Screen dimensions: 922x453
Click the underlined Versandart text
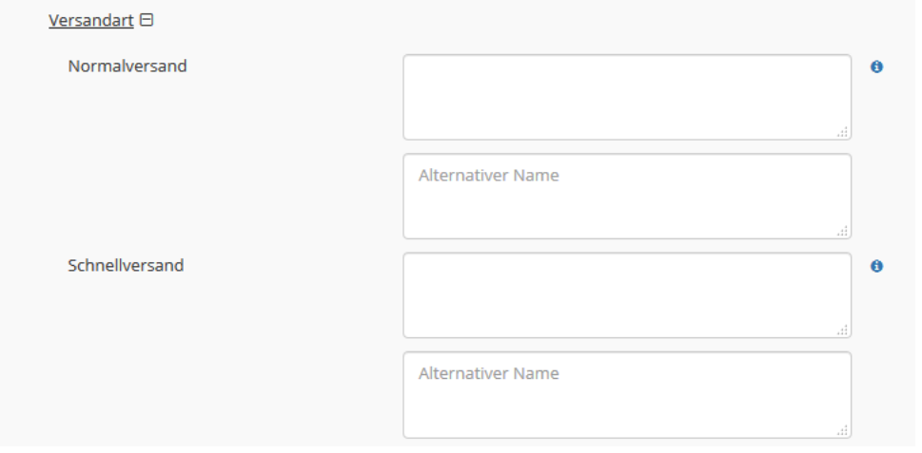pyautogui.click(x=91, y=21)
